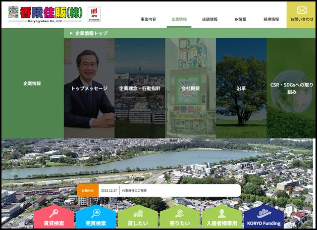Click the magnifier icon for 売買検索
This screenshot has height=230, width=317.
[96, 214]
